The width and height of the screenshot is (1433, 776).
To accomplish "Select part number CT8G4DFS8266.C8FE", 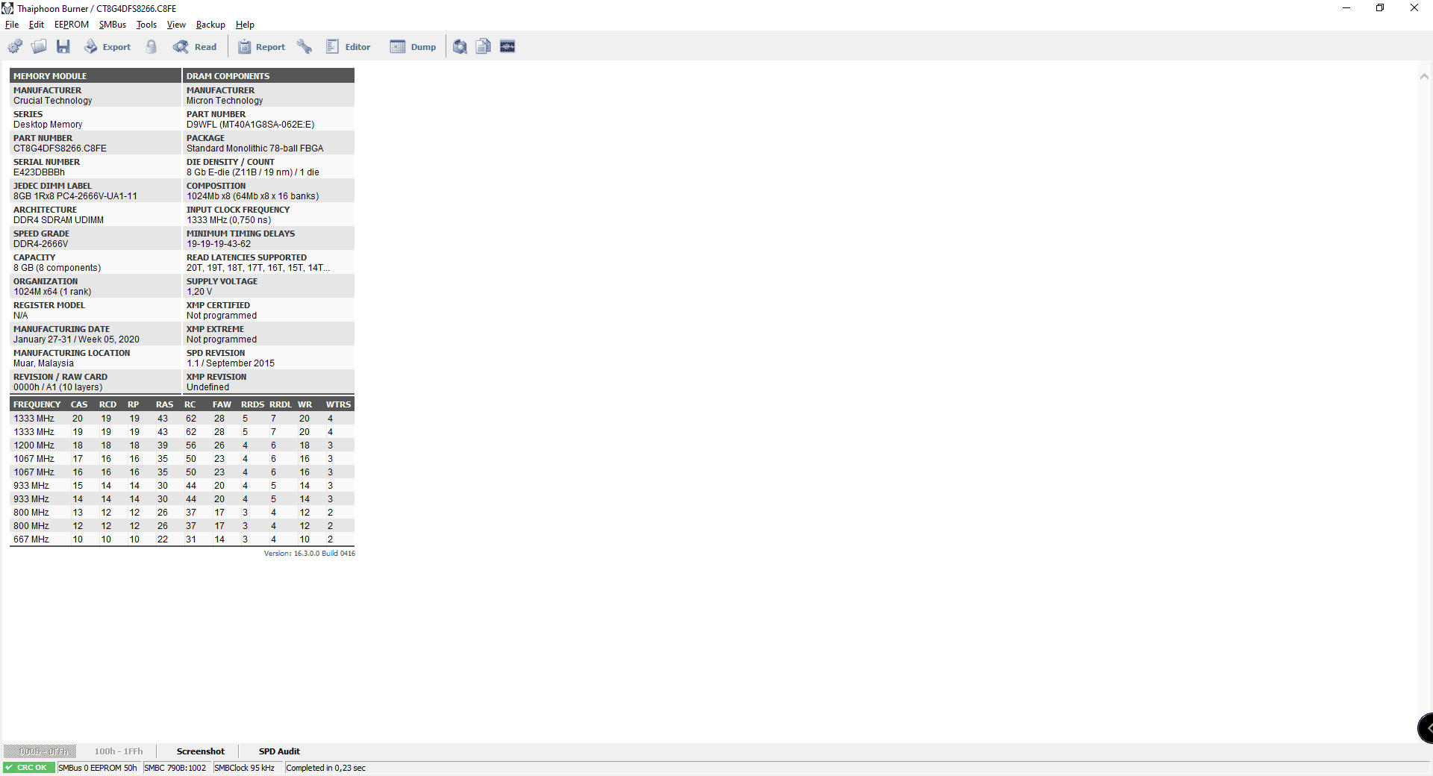I will [60, 148].
